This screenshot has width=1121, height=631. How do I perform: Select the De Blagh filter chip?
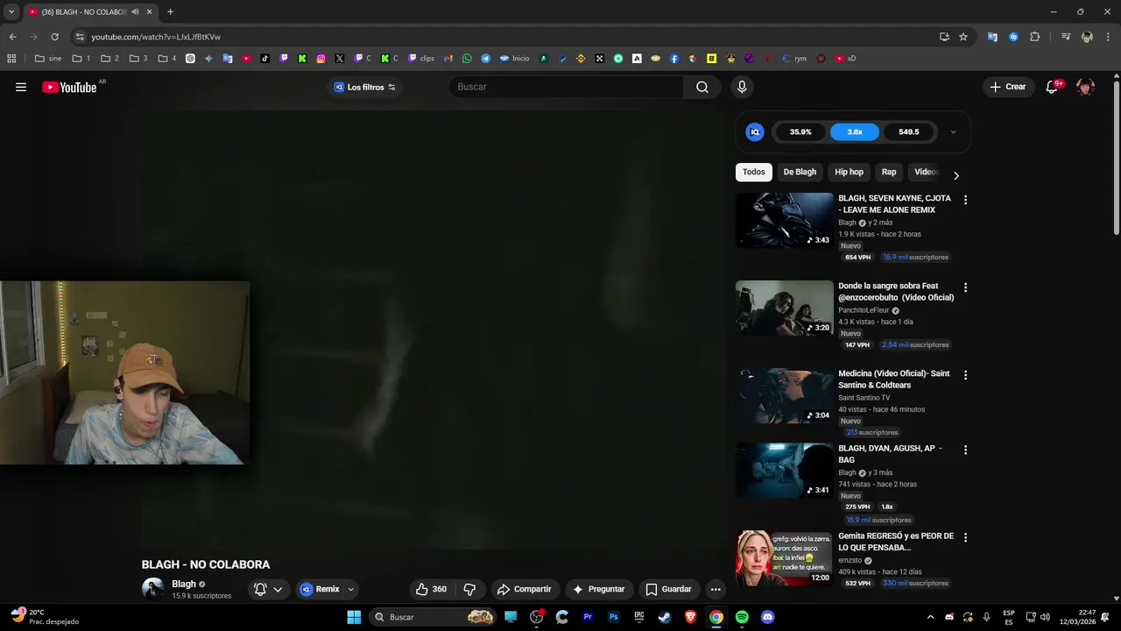pos(800,172)
